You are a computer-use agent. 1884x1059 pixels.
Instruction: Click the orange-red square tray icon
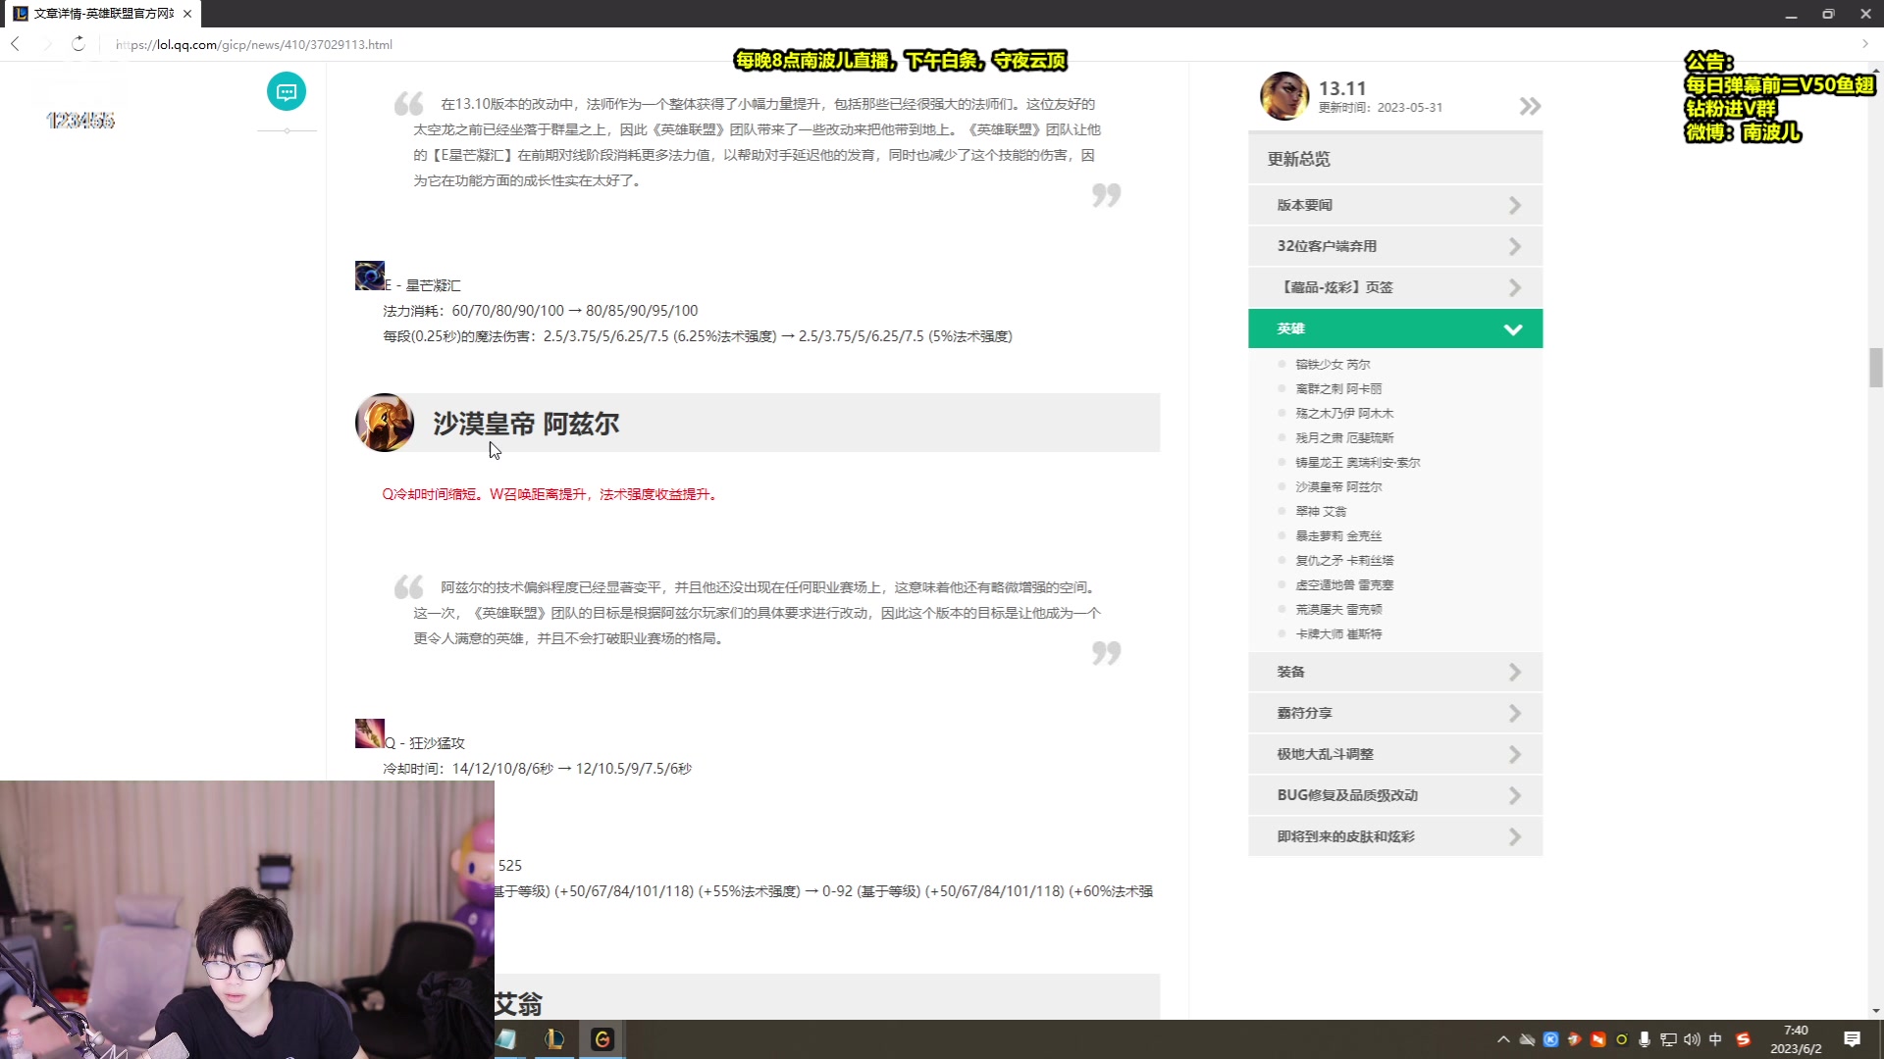(1597, 1039)
